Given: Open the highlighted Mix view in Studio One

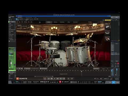Looking at the screenshot, I should click(x=114, y=82).
